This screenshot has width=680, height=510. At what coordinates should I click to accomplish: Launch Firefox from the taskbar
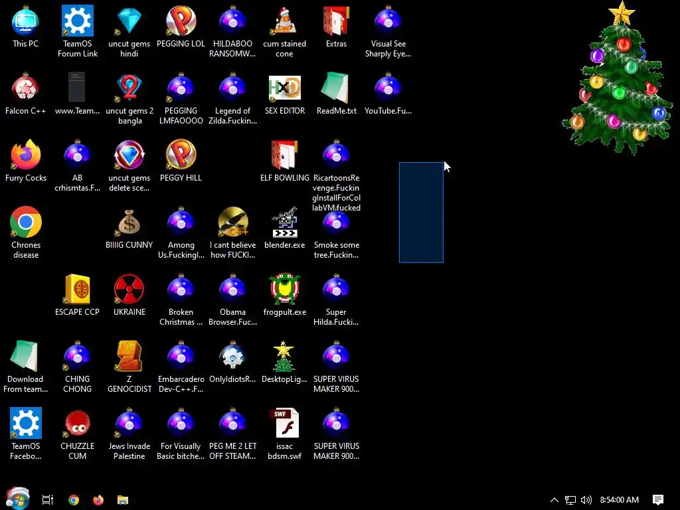tap(98, 499)
